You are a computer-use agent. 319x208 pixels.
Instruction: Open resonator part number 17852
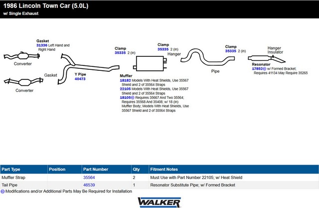click(257, 69)
